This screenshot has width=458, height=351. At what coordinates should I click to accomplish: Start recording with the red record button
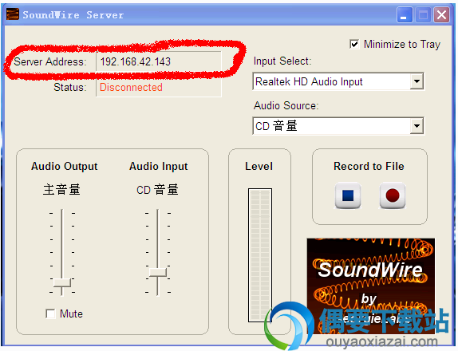[x=393, y=195]
